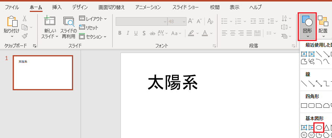Apply the text highlight color
The width and height of the screenshot is (332, 138).
pos(191,33)
